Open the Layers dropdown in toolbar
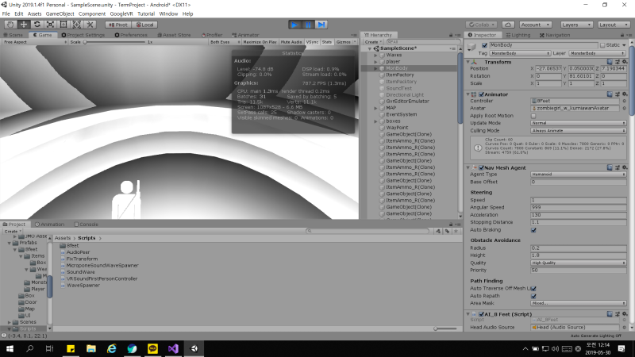This screenshot has width=635, height=357. 577,25
